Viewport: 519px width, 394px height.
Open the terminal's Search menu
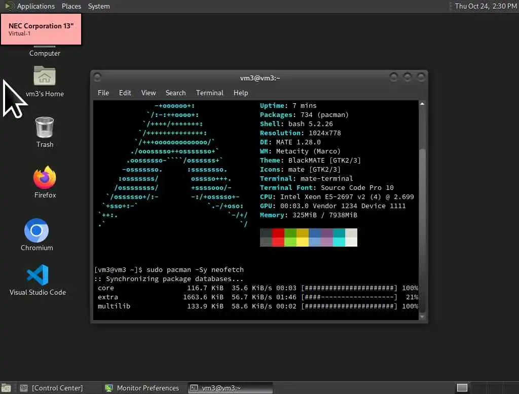coord(175,93)
